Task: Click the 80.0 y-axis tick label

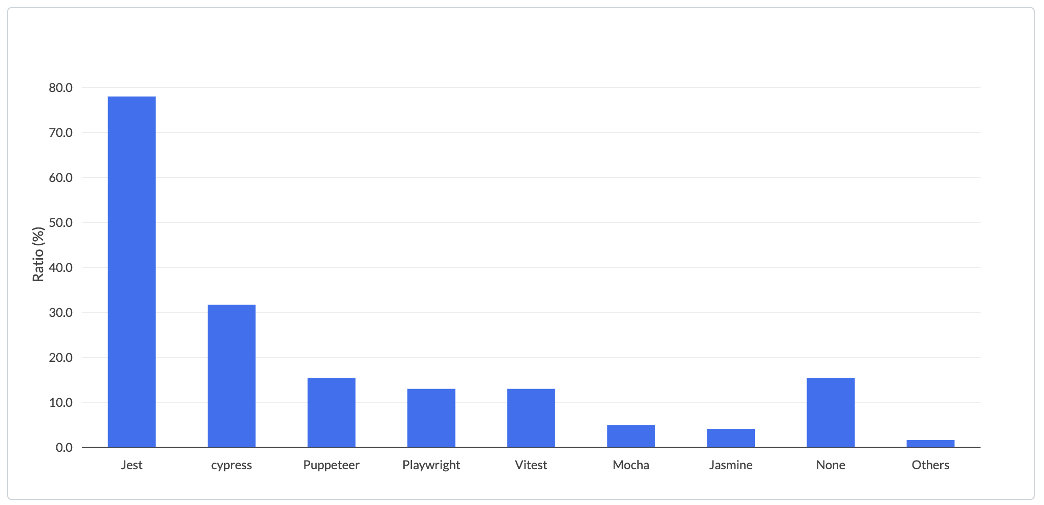Action: 60,88
